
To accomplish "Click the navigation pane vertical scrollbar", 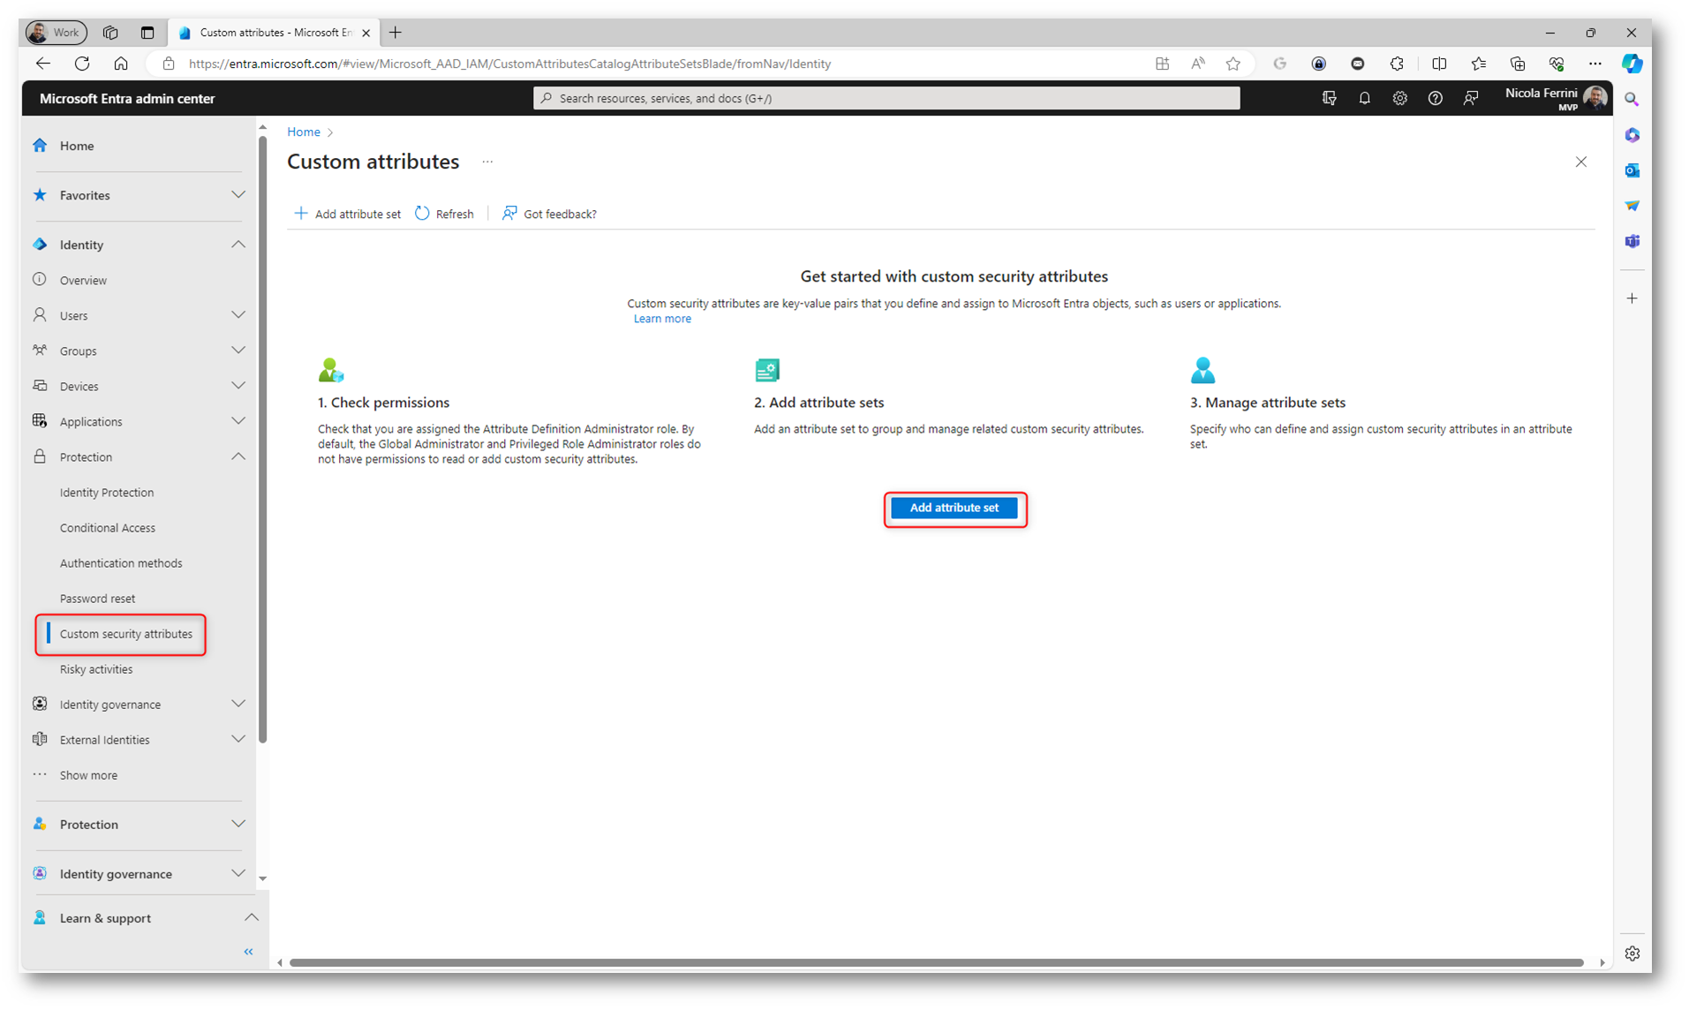I will click(262, 441).
